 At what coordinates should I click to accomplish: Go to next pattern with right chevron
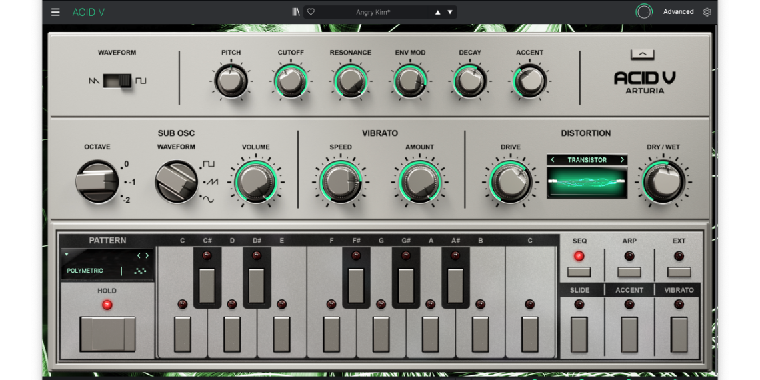pos(147,255)
